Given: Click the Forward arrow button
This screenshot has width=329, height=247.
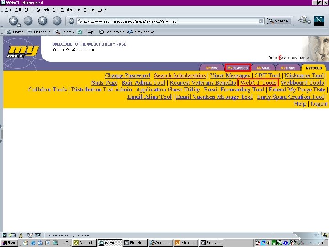Looking at the screenshot, I should click(28, 21).
